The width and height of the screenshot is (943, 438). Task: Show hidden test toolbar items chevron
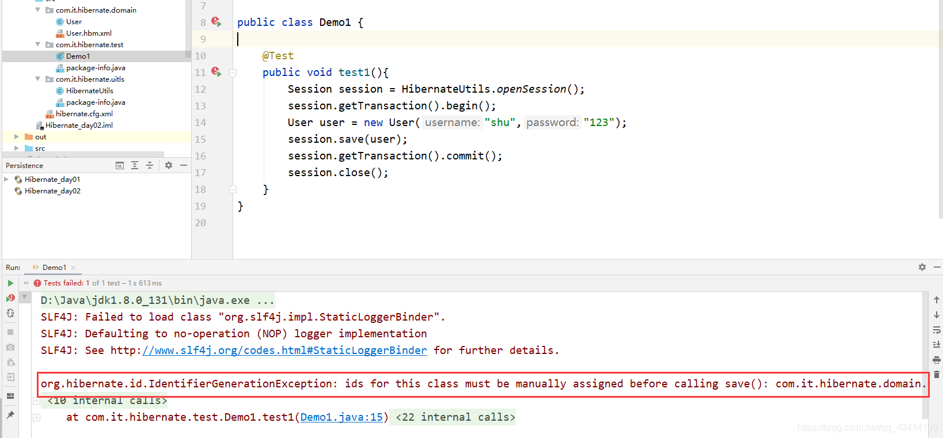coord(26,283)
